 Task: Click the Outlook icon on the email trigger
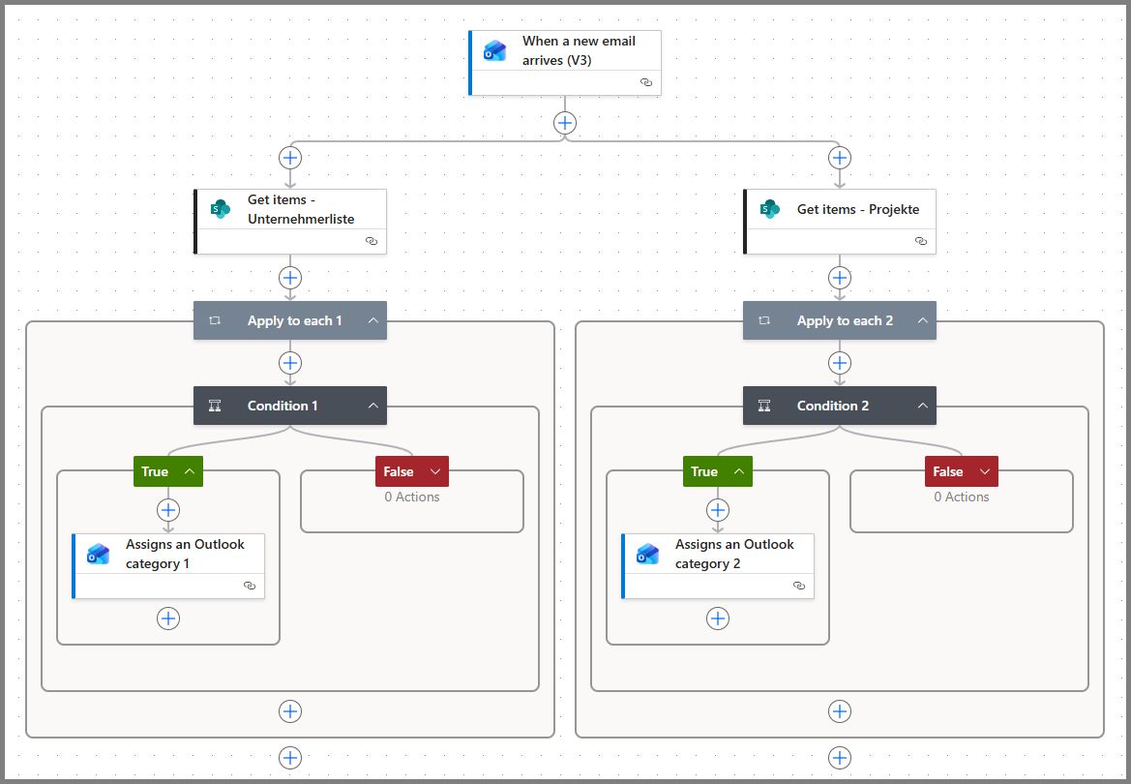click(x=494, y=50)
